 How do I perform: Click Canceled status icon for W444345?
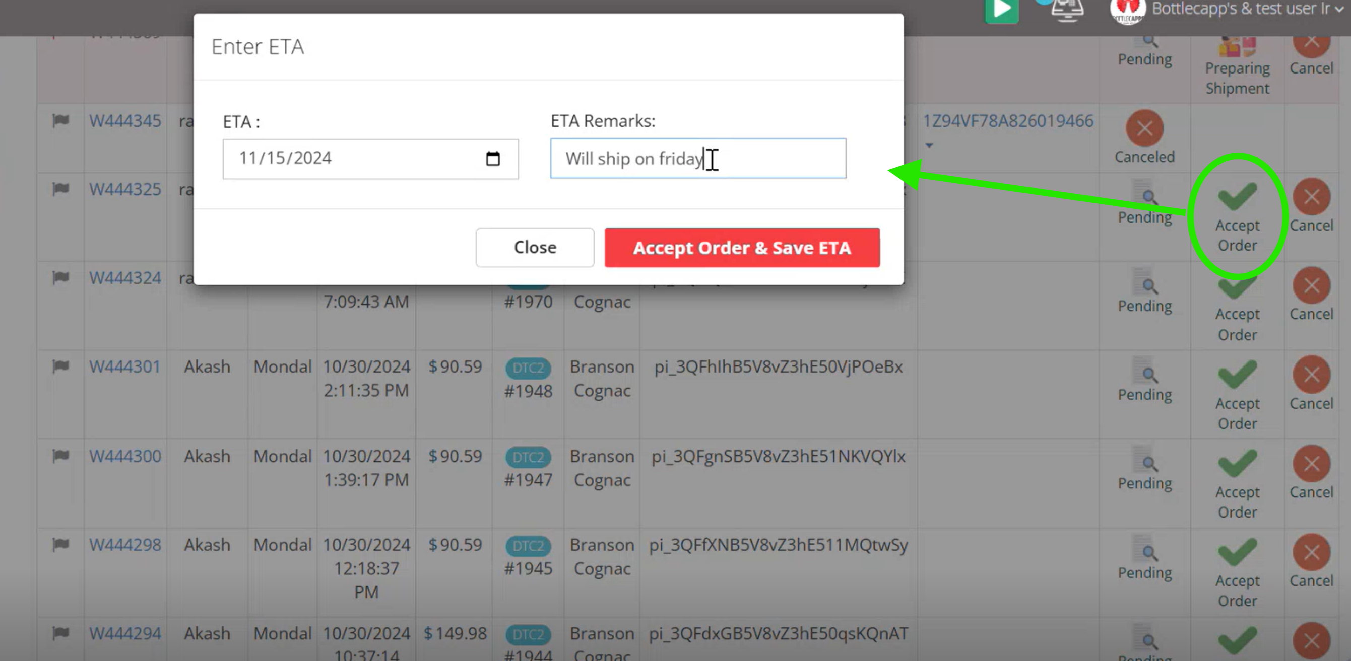[x=1144, y=128]
